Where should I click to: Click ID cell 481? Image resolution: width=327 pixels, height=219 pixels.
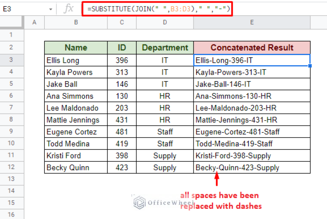coord(122,132)
